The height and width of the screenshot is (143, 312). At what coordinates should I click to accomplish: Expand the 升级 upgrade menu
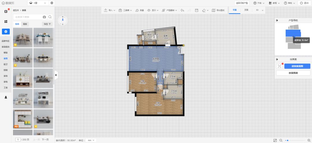point(259,3)
